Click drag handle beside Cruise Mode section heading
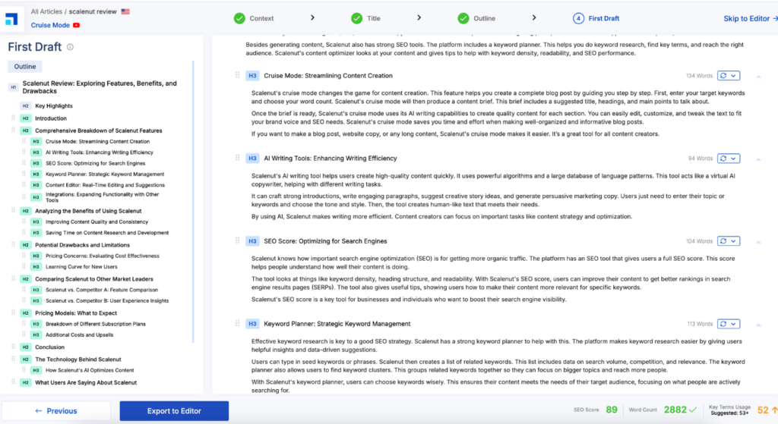Image resolution: width=778 pixels, height=424 pixels. (x=237, y=75)
